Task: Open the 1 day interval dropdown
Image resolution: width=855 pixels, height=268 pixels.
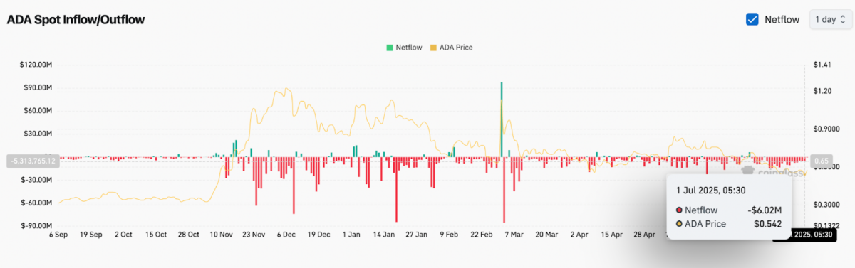Action: click(829, 20)
